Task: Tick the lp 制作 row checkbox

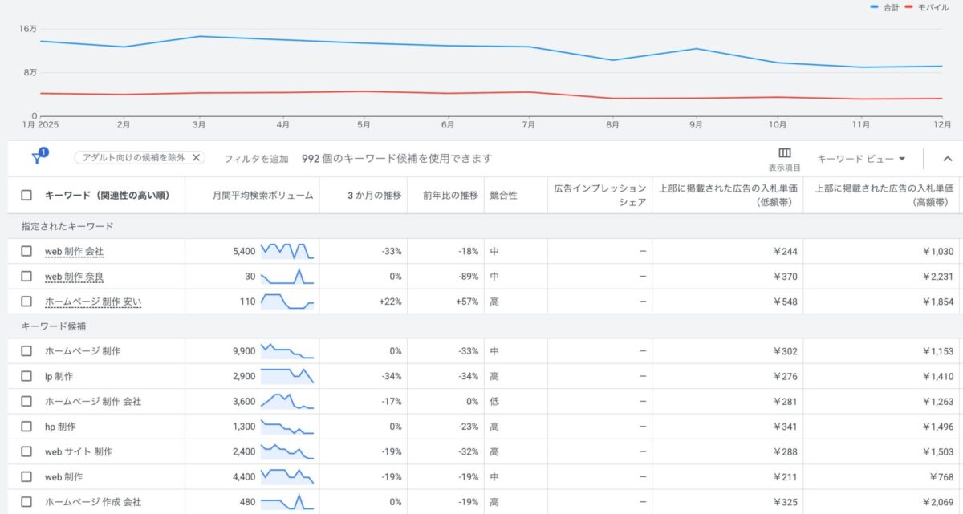Action: click(26, 376)
